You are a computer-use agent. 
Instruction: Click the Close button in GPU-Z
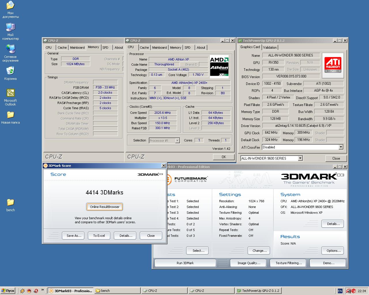coord(336,158)
